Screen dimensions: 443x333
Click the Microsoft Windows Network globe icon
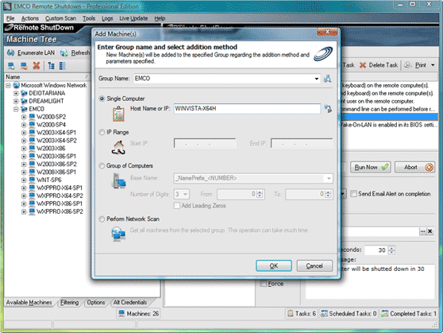tap(17, 85)
